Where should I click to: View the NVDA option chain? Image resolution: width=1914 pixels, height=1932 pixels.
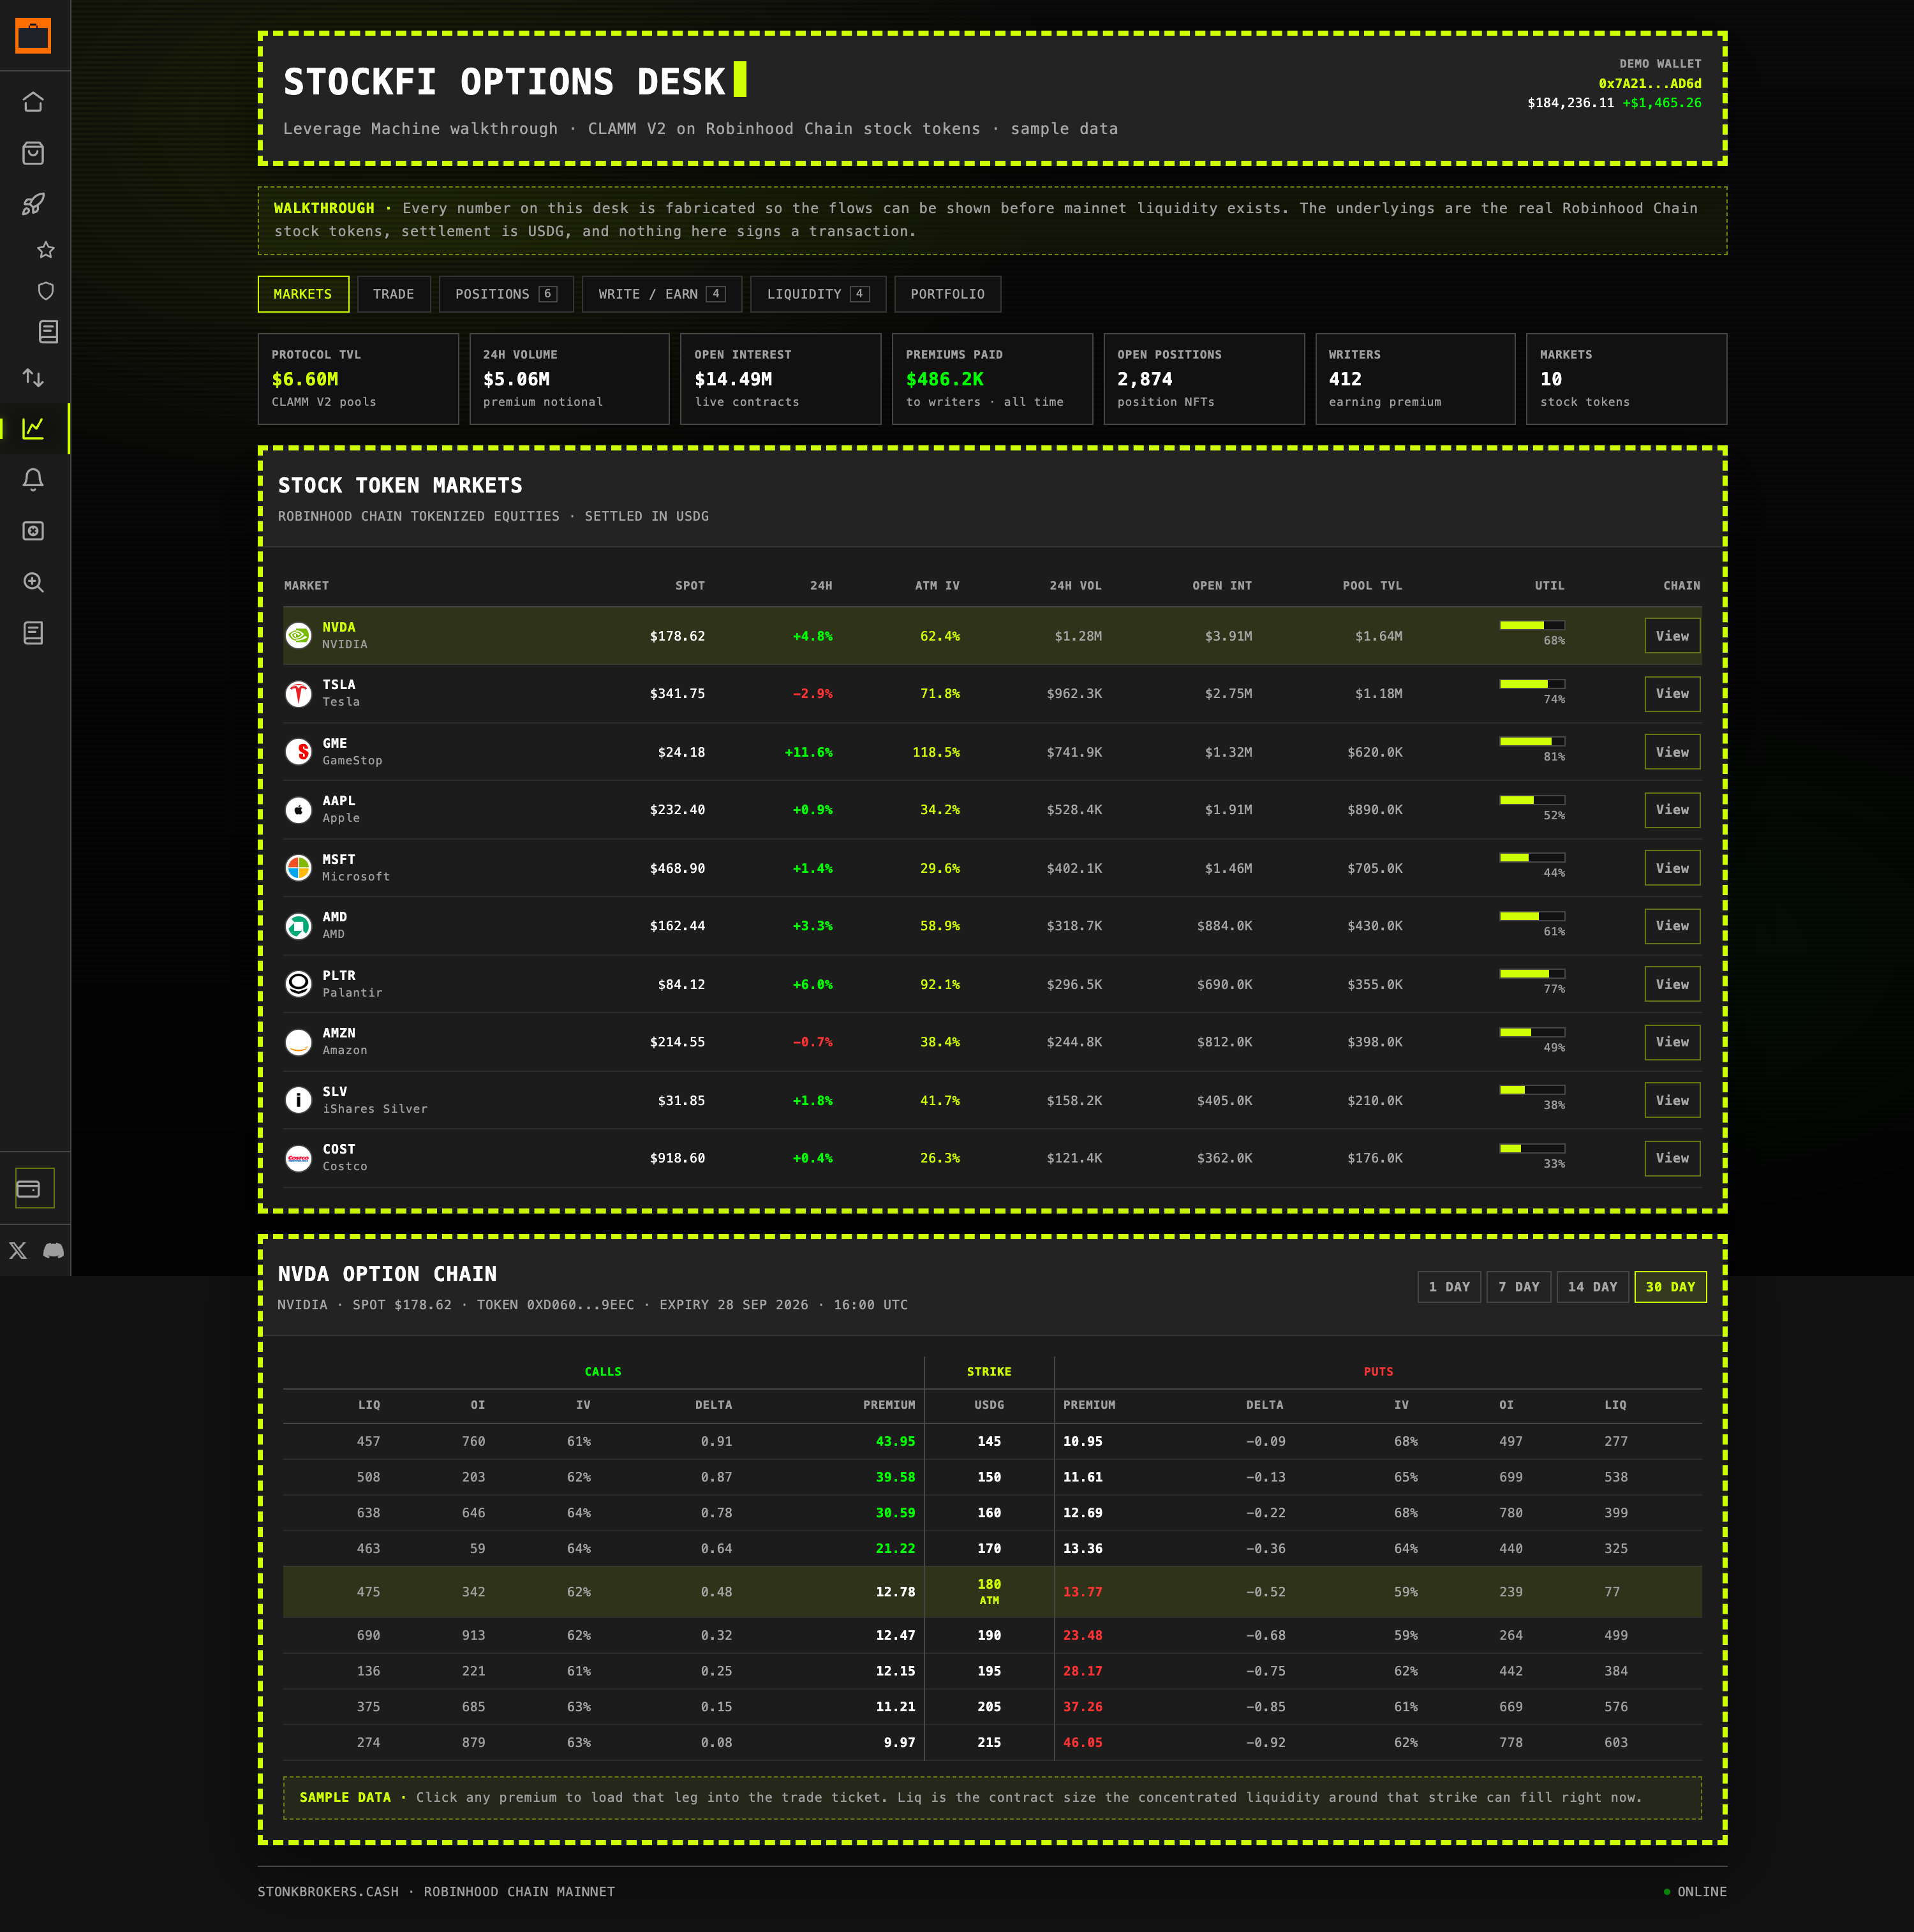pyautogui.click(x=1672, y=636)
